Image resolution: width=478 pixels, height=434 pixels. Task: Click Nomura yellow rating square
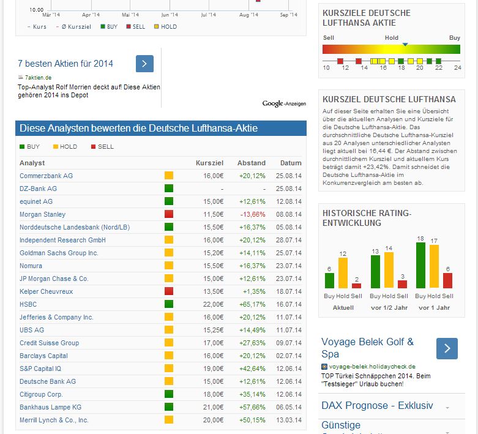pyautogui.click(x=168, y=265)
